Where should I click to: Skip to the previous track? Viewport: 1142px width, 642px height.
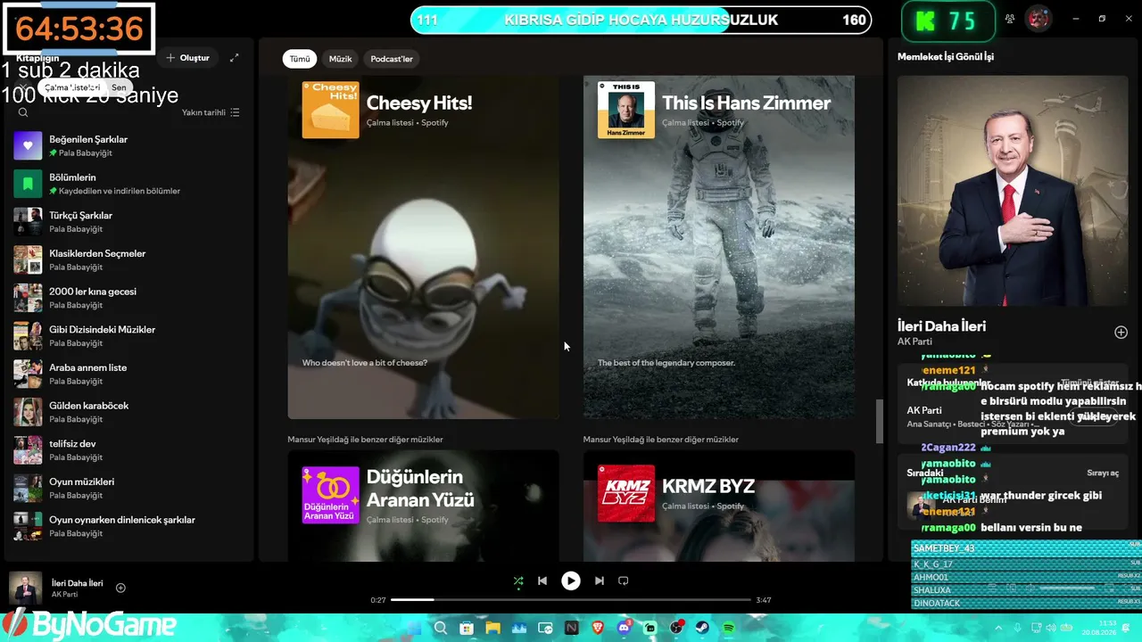coord(542,580)
